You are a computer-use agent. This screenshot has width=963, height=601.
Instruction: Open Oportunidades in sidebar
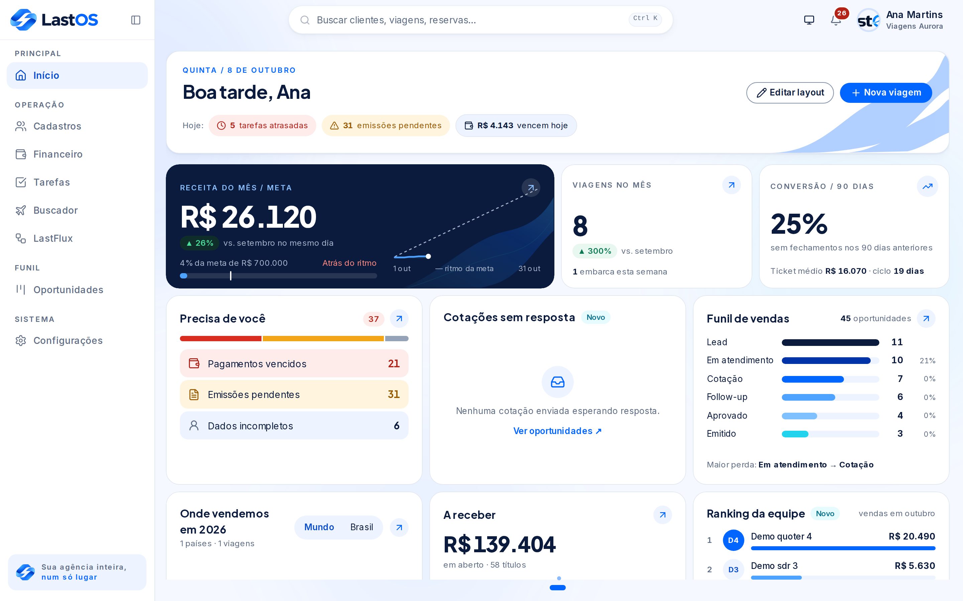77,290
